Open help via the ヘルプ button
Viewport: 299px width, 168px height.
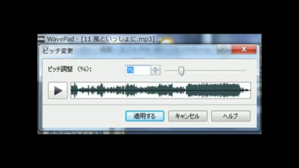coord(231,116)
